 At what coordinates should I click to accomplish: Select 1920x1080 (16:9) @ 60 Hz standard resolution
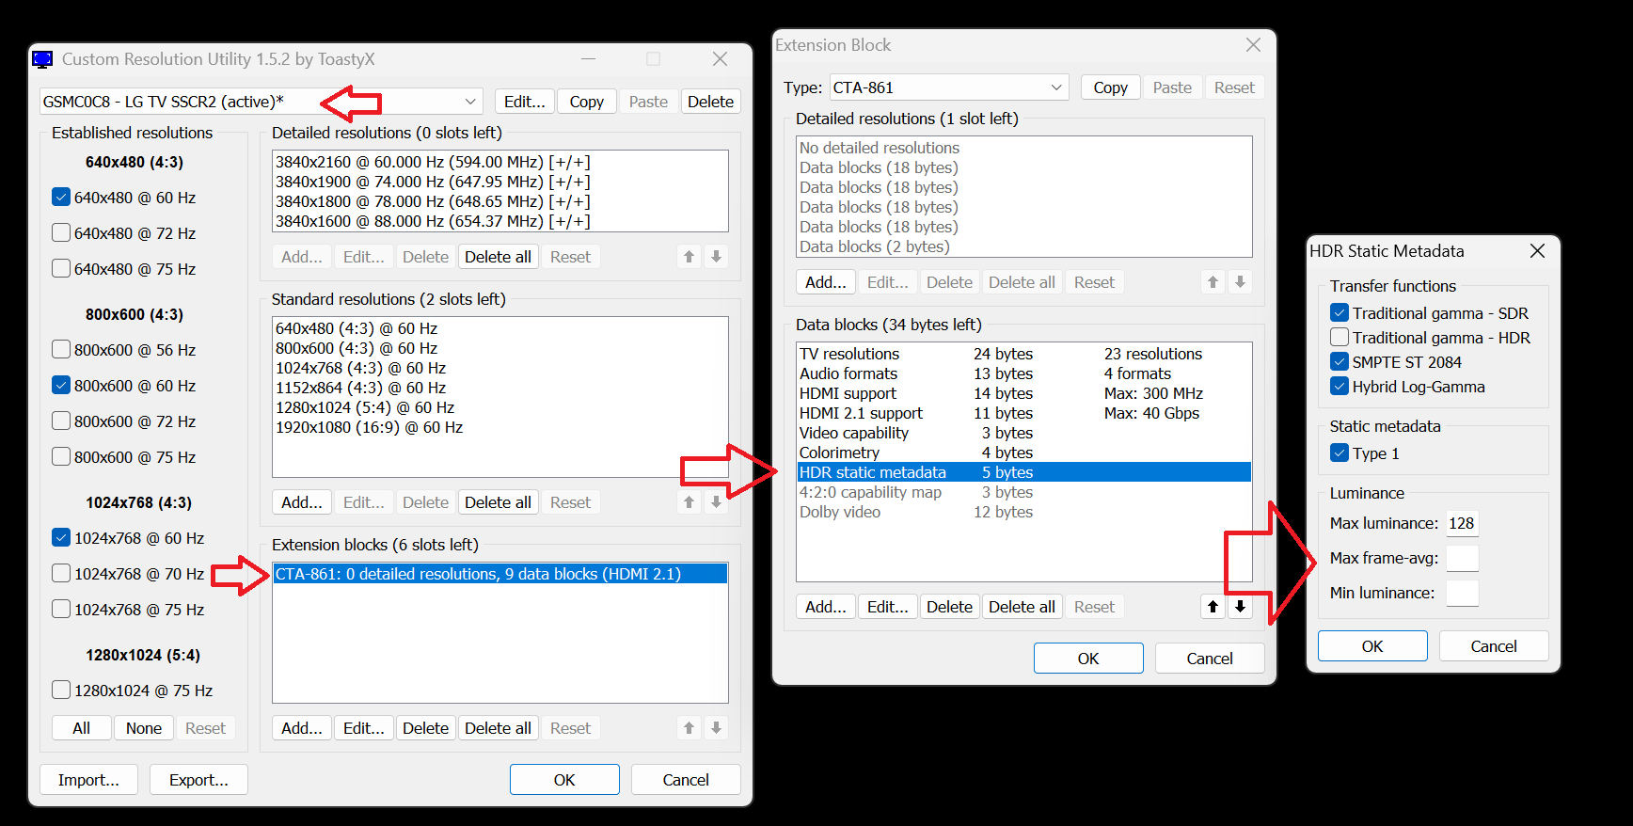tap(499, 427)
